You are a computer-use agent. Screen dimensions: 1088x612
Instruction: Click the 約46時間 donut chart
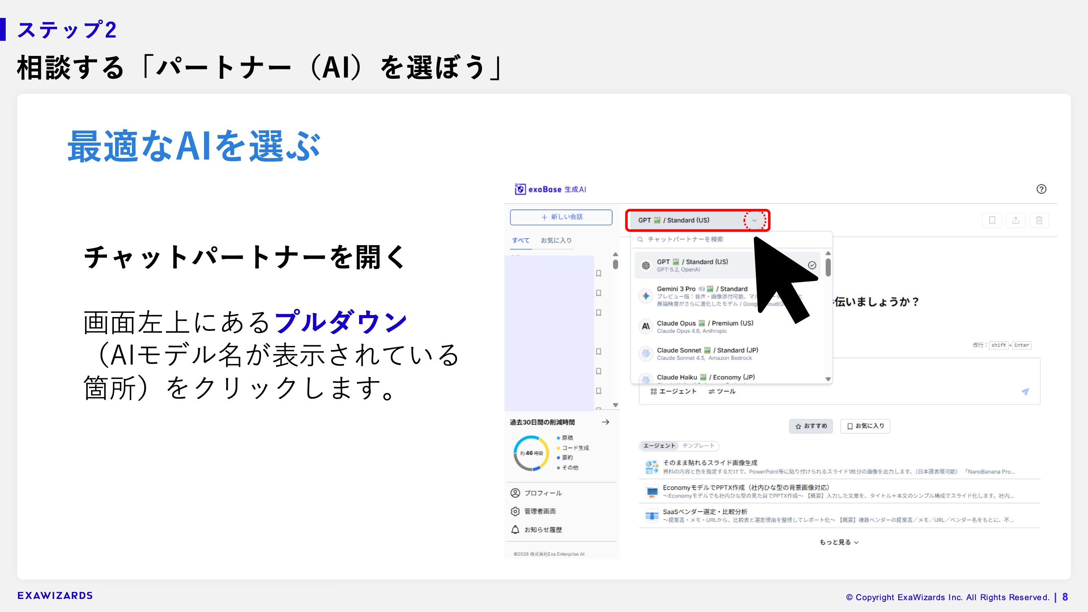tap(531, 453)
